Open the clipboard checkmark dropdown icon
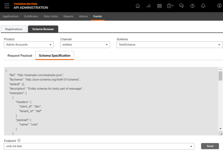The width and height of the screenshot is (223, 154). [170, 6]
